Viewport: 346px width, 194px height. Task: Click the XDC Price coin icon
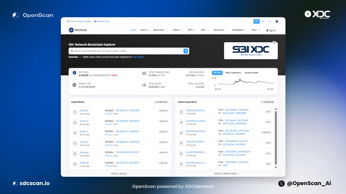point(74,73)
